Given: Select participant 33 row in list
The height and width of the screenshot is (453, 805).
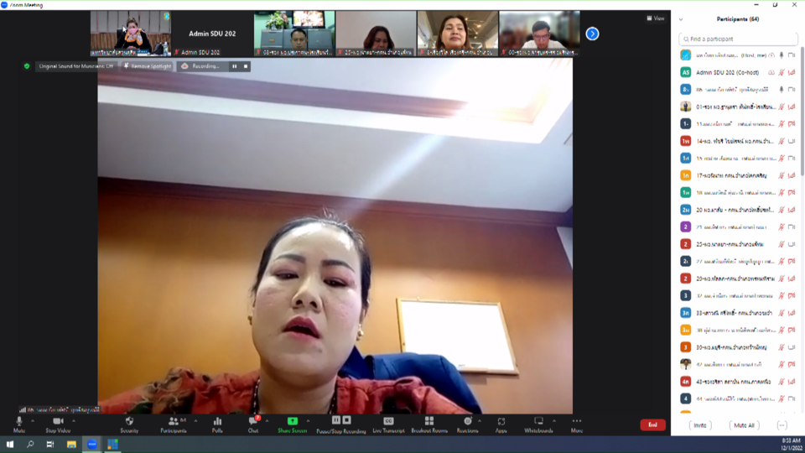Looking at the screenshot, I should [738, 313].
